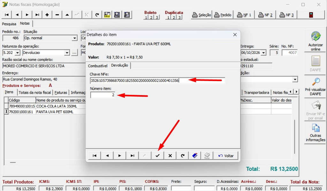The image size is (327, 191).
Task: Print Boleto copy 1
Action: coord(146,17)
